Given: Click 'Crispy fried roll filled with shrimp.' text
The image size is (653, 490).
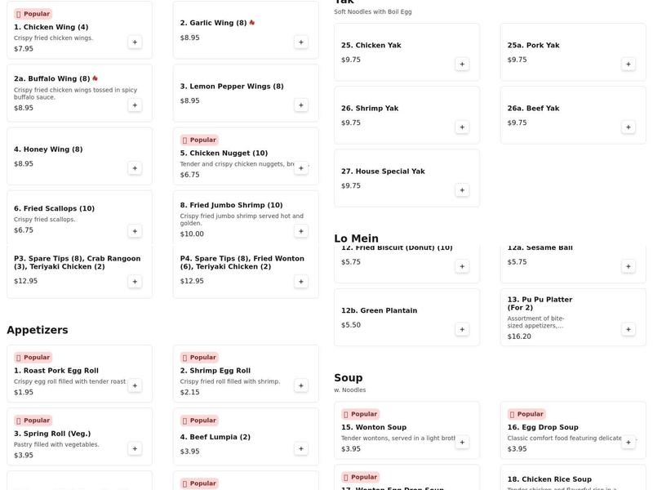Looking at the screenshot, I should 230,381.
